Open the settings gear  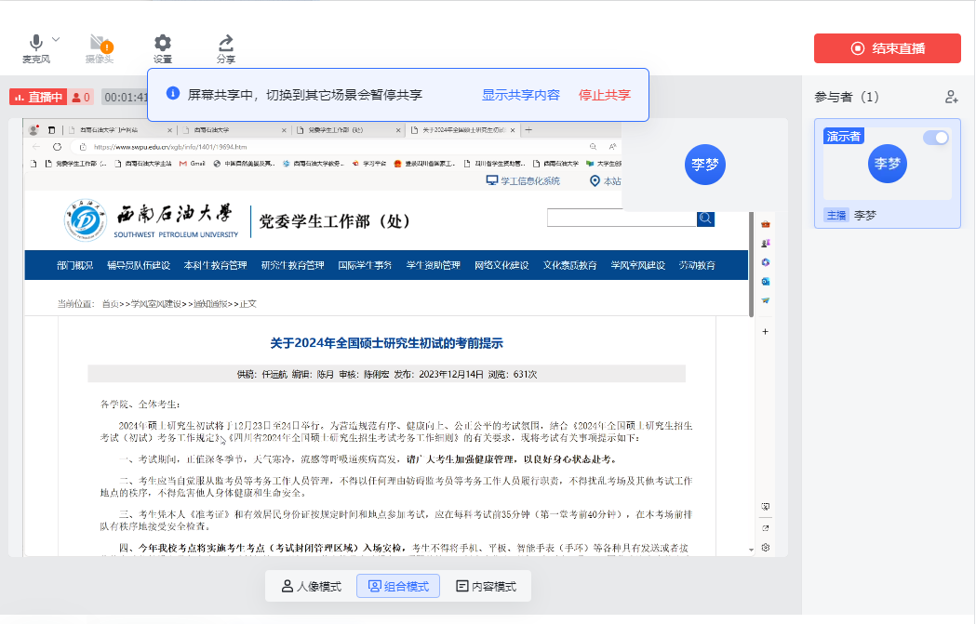pos(163,43)
